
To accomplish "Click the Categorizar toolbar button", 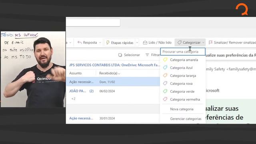I will tap(190, 42).
